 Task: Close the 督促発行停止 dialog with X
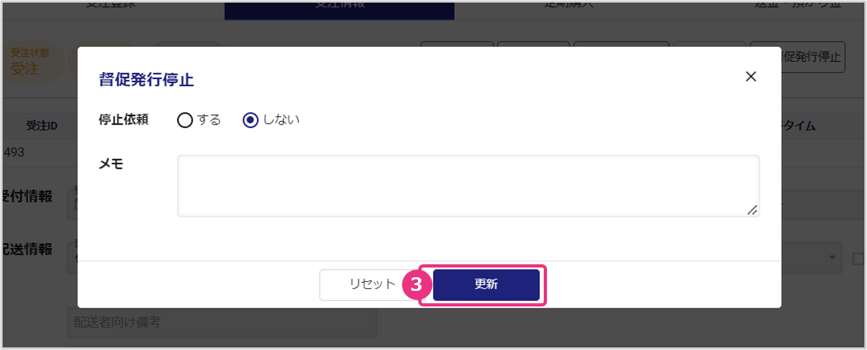point(751,77)
